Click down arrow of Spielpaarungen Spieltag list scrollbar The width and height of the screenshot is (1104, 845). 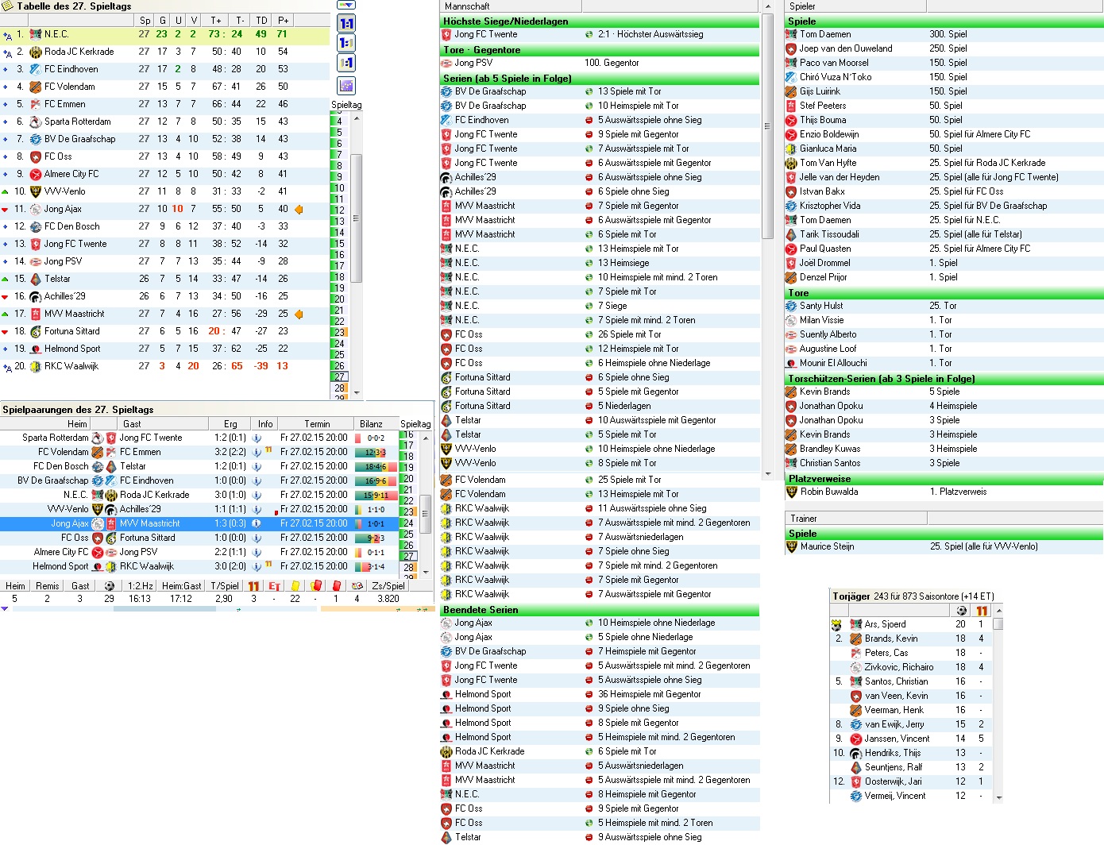425,572
